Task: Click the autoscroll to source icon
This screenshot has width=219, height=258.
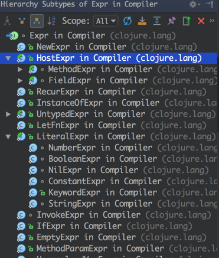Action: [x=142, y=21]
